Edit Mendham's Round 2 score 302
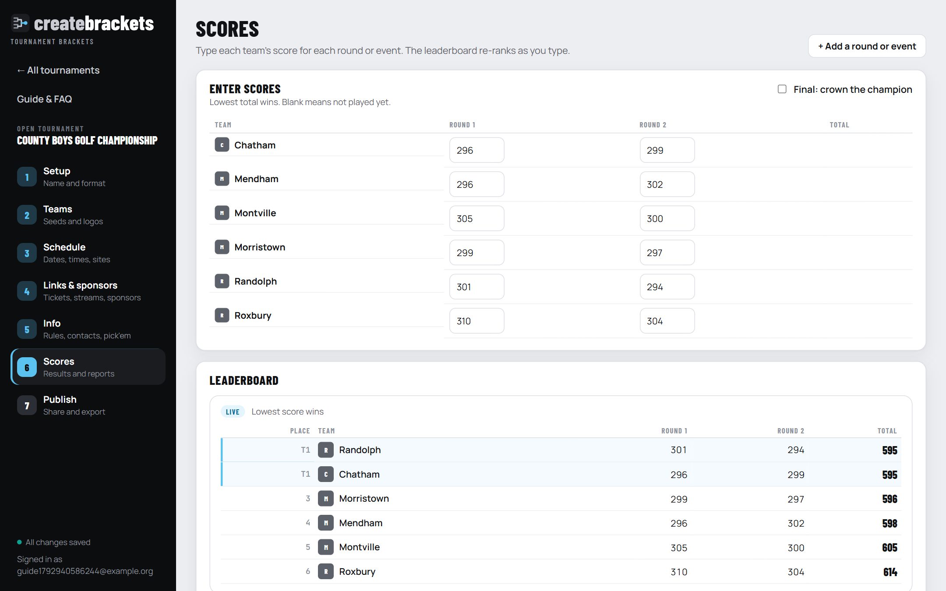The height and width of the screenshot is (591, 946). 667,184
